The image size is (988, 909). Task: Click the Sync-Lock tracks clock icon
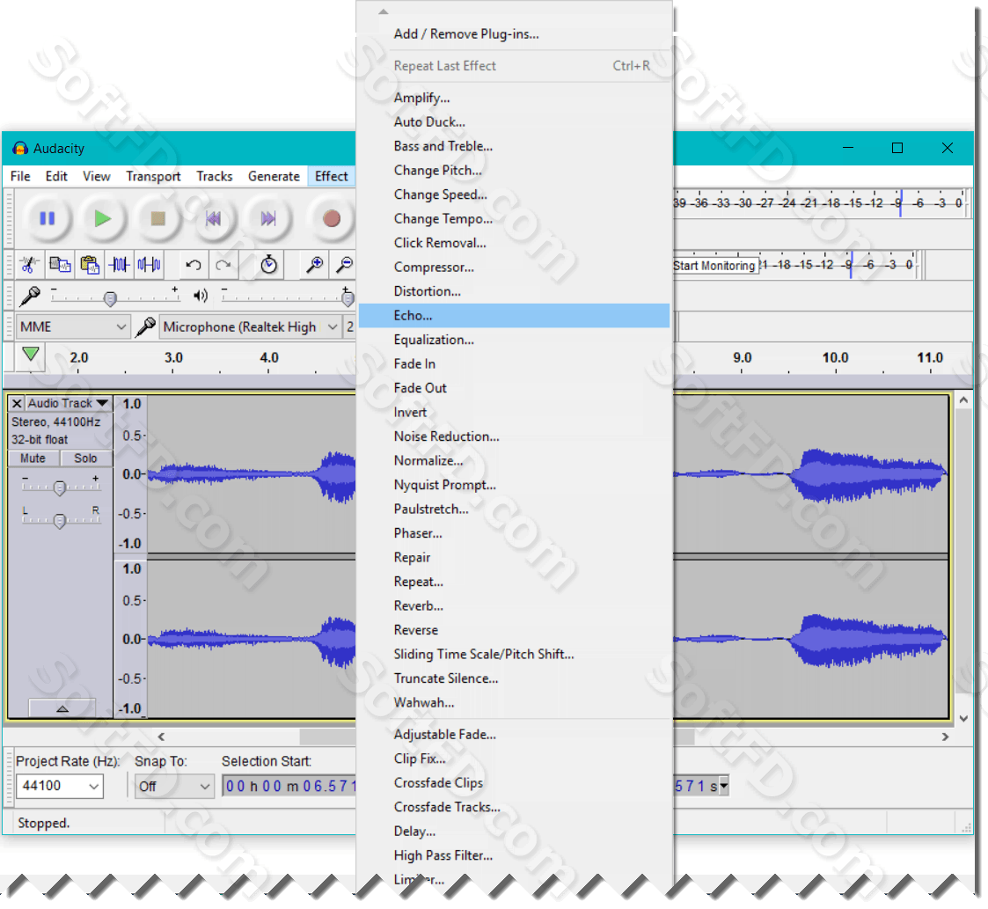(x=269, y=265)
